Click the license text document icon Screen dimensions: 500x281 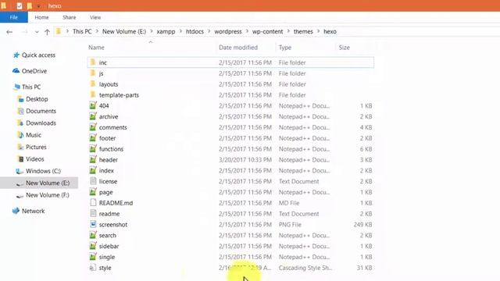coord(93,181)
